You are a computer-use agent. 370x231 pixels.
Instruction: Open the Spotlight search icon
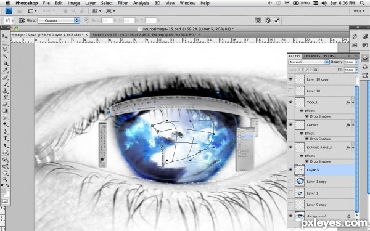pyautogui.click(x=362, y=3)
